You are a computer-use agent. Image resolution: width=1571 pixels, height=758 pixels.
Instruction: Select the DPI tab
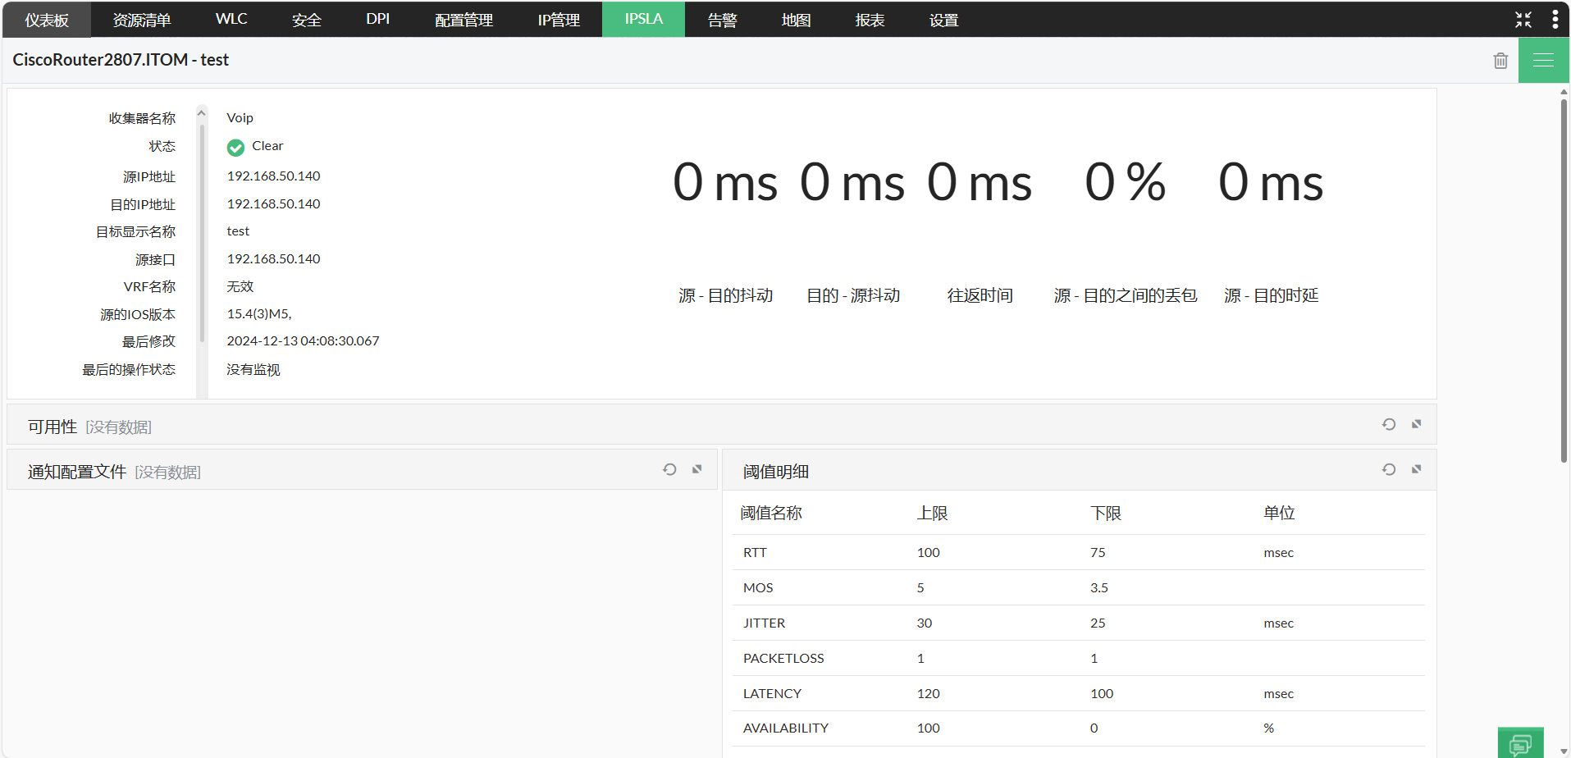[377, 20]
